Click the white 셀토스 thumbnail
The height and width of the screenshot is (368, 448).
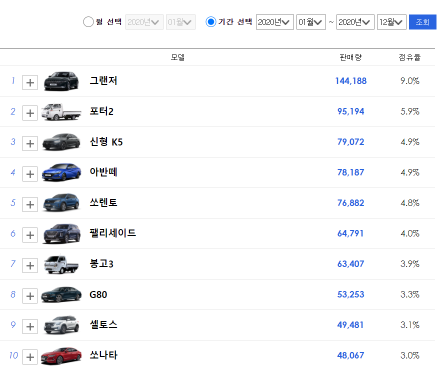[61, 325]
